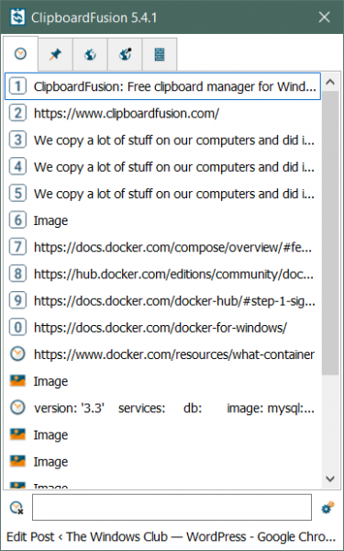Click picture icon directly below what-container URL
This screenshot has height=551, width=344.
click(x=17, y=381)
